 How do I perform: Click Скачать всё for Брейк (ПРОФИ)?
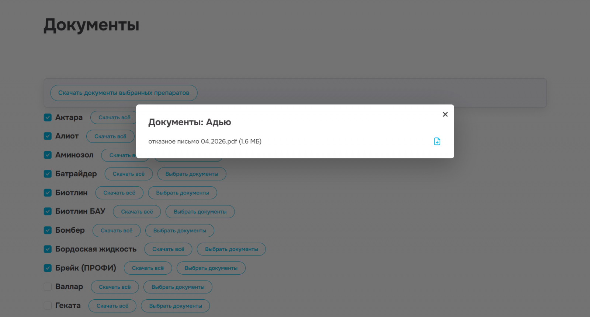[148, 268]
